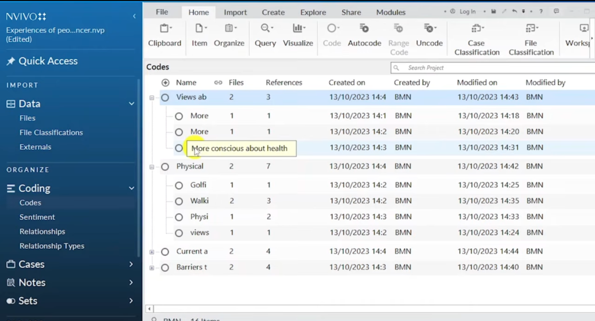Open the Visualize ribbon menu
595x321 pixels.
[298, 35]
